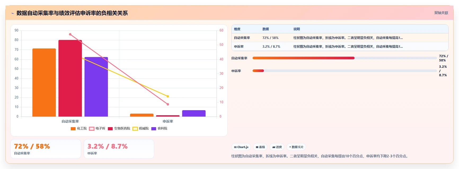Click the Chart.js chip
The height and width of the screenshot is (169, 459).
click(x=241, y=147)
